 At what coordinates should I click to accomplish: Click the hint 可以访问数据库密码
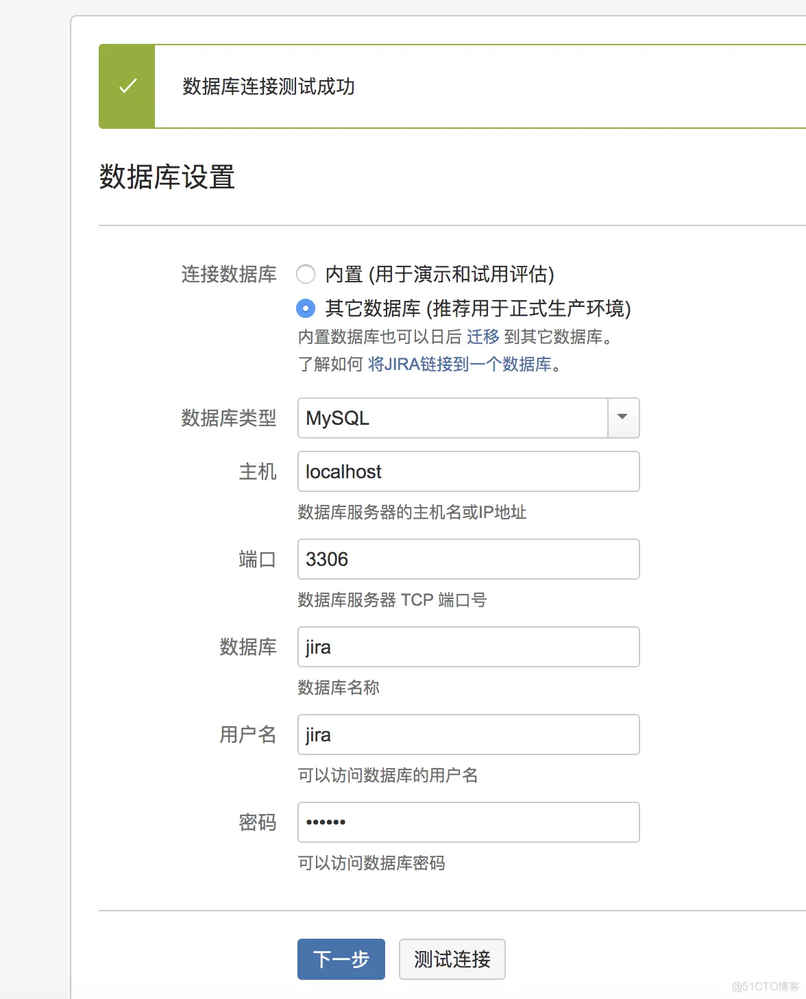pyautogui.click(x=371, y=863)
